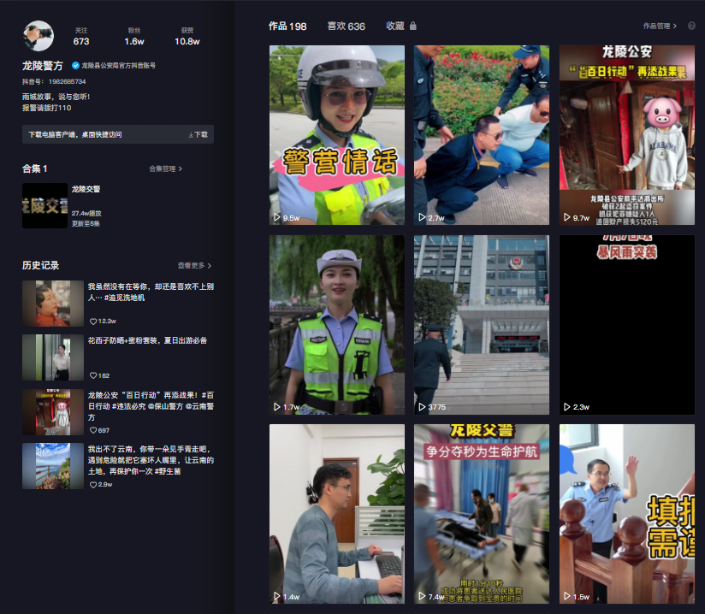Click the heart icon showing 2.9w likes

[x=92, y=484]
